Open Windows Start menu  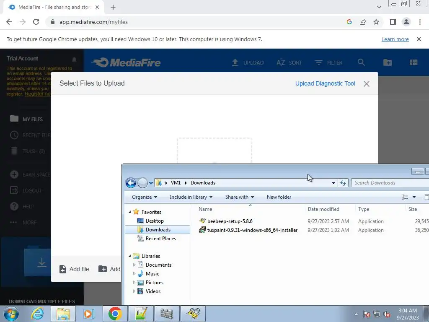(10, 314)
